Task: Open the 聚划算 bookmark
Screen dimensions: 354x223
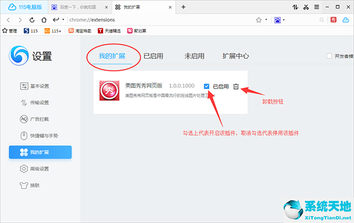Action: (x=137, y=31)
